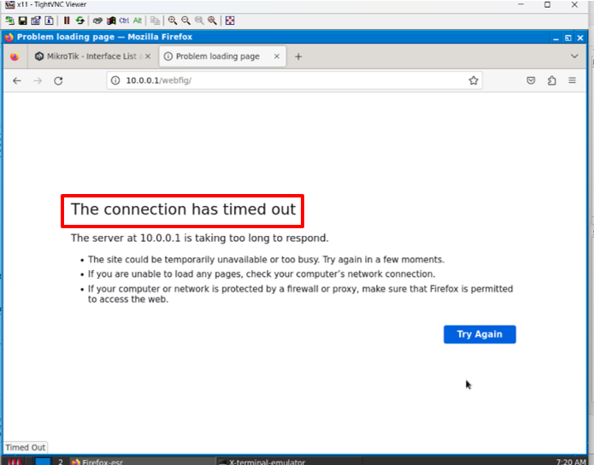Expand the list all tabs chevron
This screenshot has height=465, width=594.
(x=574, y=56)
